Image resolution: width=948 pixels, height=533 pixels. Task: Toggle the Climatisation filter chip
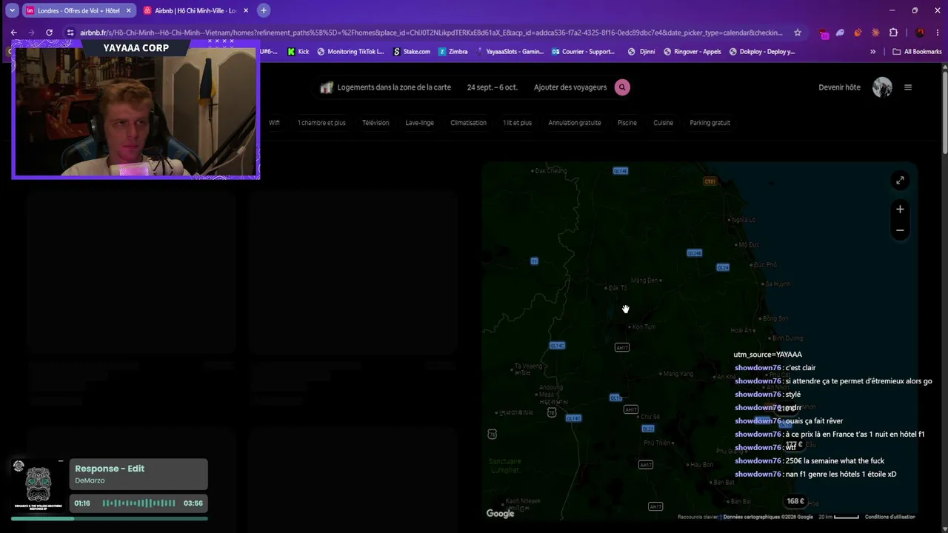click(469, 123)
